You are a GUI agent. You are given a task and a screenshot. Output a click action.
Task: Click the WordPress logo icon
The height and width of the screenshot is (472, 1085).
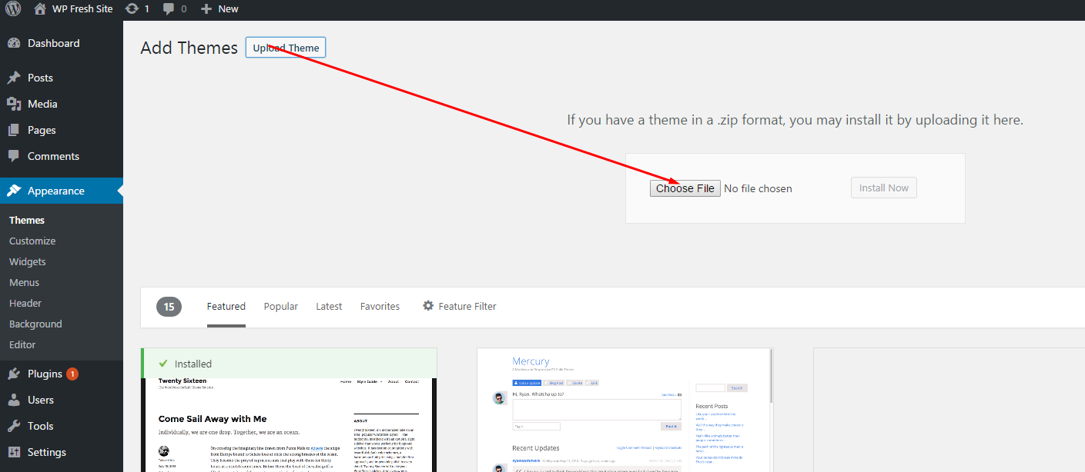coord(13,9)
